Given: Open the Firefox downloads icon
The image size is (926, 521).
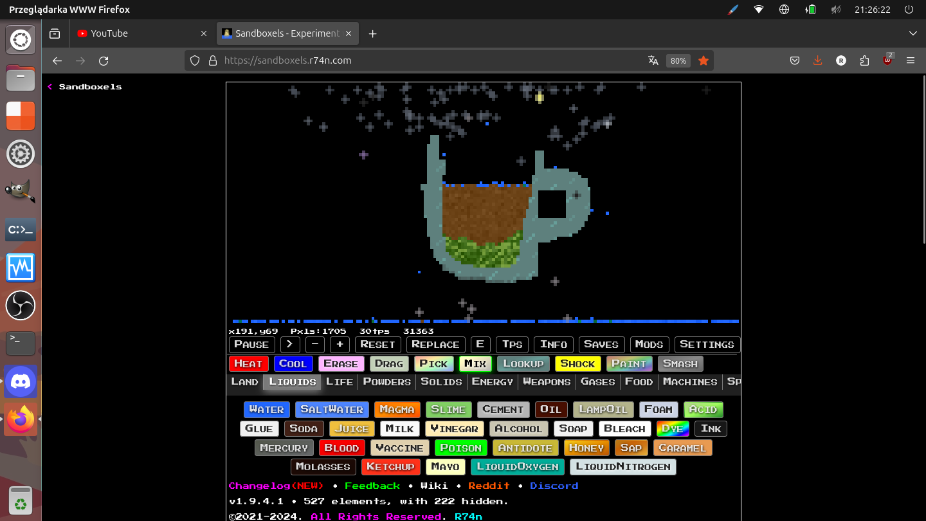Looking at the screenshot, I should tap(818, 60).
